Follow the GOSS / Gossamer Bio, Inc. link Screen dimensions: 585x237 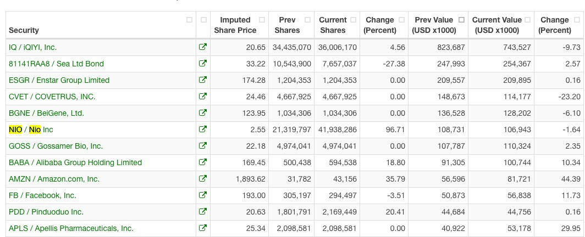[56, 146]
